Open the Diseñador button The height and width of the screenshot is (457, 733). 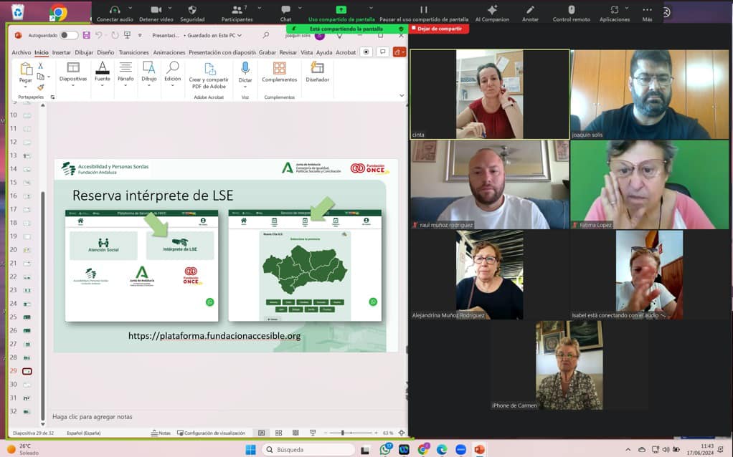pos(318,72)
